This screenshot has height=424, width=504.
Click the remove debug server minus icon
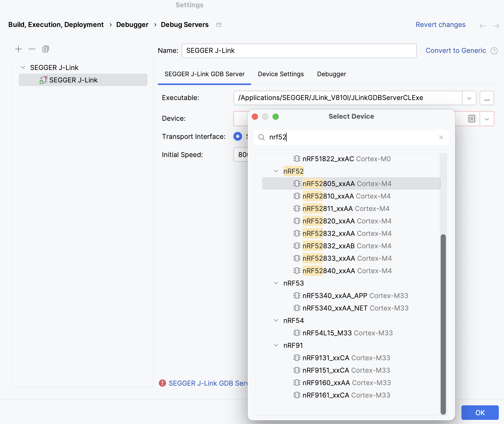(32, 49)
